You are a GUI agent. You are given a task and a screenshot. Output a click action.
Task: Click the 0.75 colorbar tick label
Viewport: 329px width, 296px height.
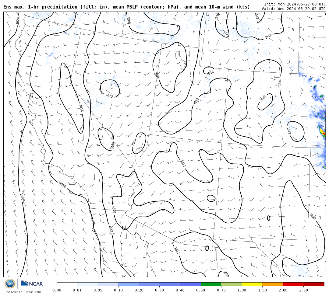[221, 290]
